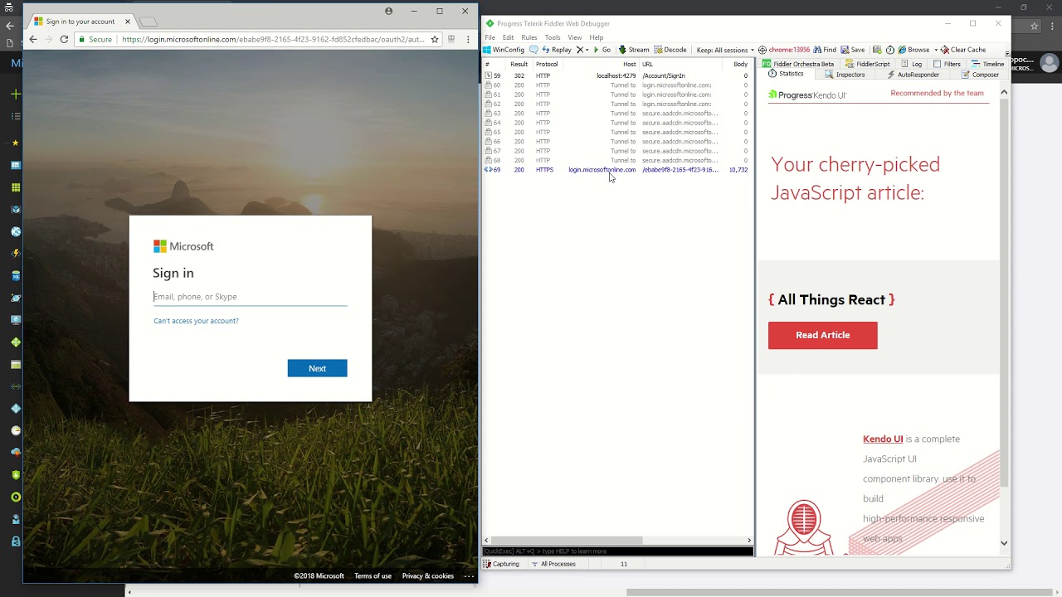Screen dimensions: 1062x597
Task: Open Privacy & cookies link
Action: pyautogui.click(x=428, y=576)
